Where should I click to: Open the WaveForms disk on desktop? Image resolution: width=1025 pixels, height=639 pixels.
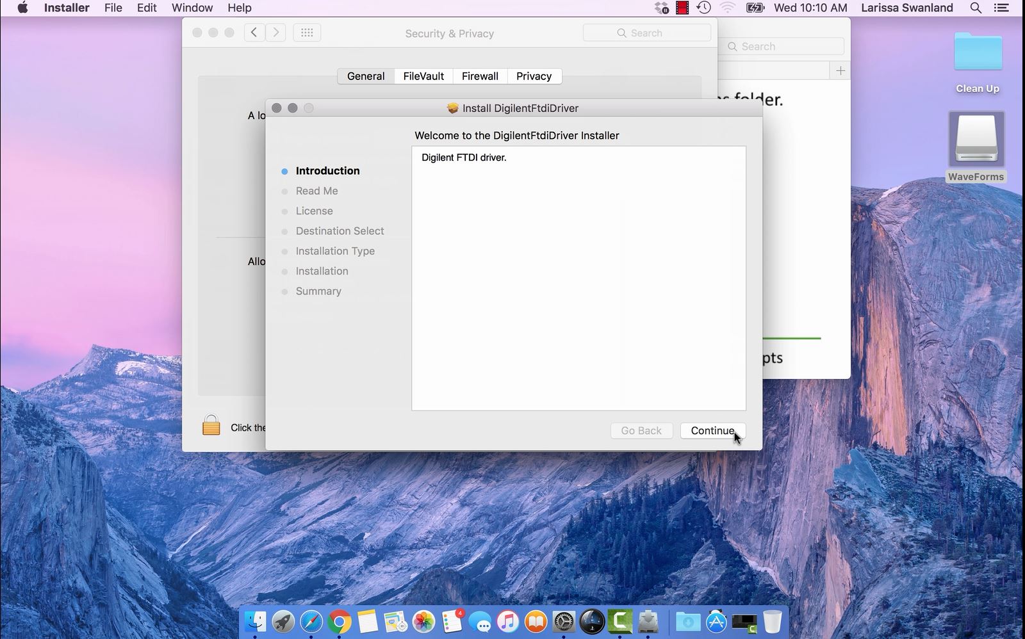point(976,147)
